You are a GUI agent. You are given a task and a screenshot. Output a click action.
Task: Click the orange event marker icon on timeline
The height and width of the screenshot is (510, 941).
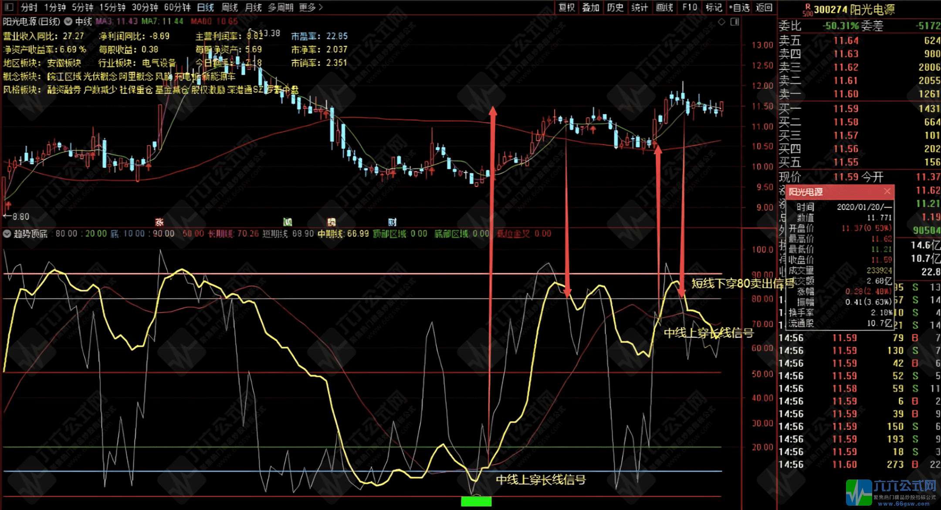[x=332, y=222]
